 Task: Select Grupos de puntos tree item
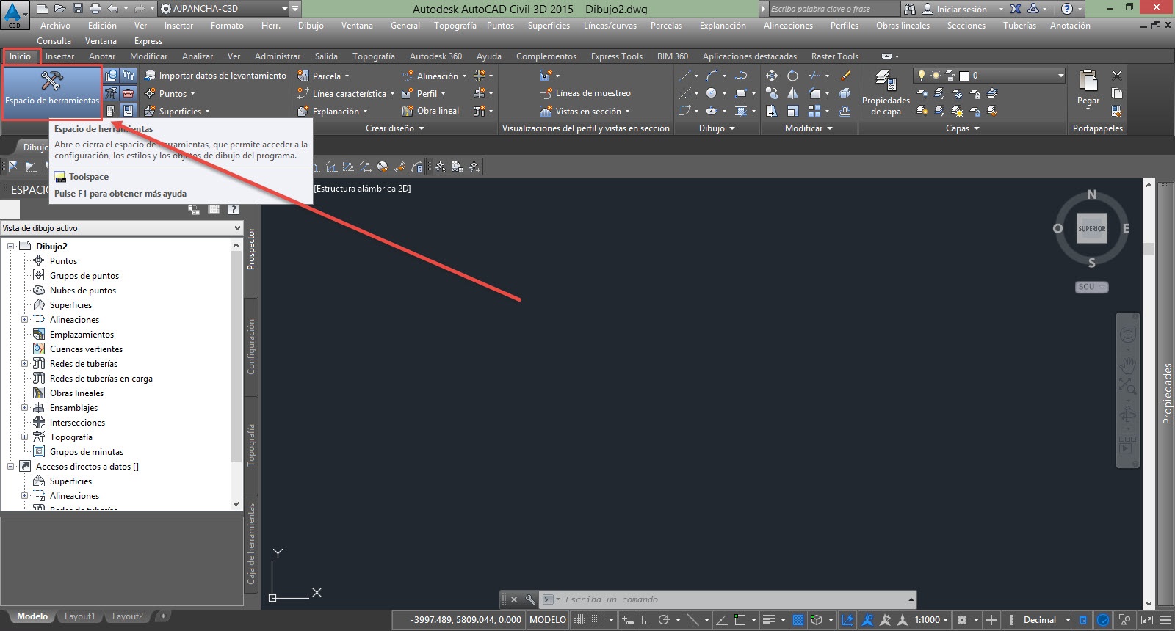click(x=84, y=276)
